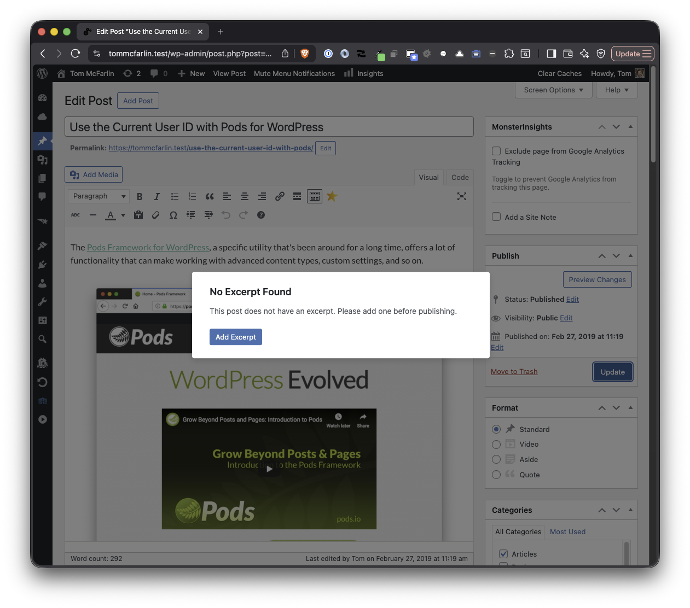Collapse the Format panel toggle
The width and height of the screenshot is (690, 608).
[630, 408]
